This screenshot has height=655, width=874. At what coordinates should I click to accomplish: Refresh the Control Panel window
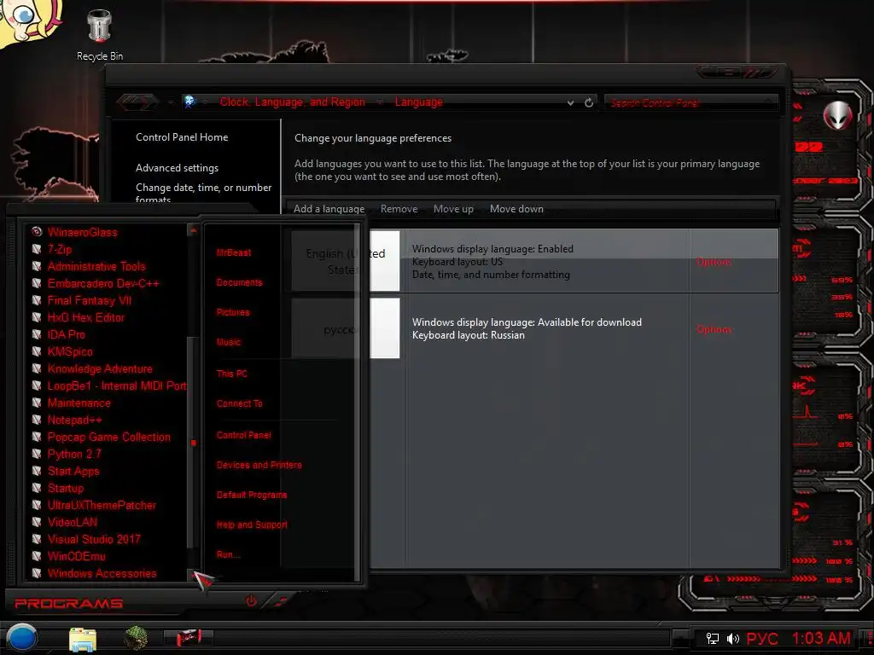coord(589,102)
